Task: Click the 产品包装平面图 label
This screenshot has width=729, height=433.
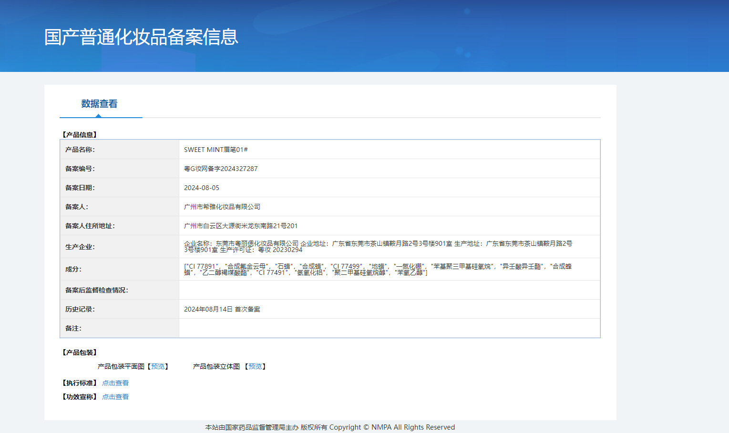Action: 121,366
